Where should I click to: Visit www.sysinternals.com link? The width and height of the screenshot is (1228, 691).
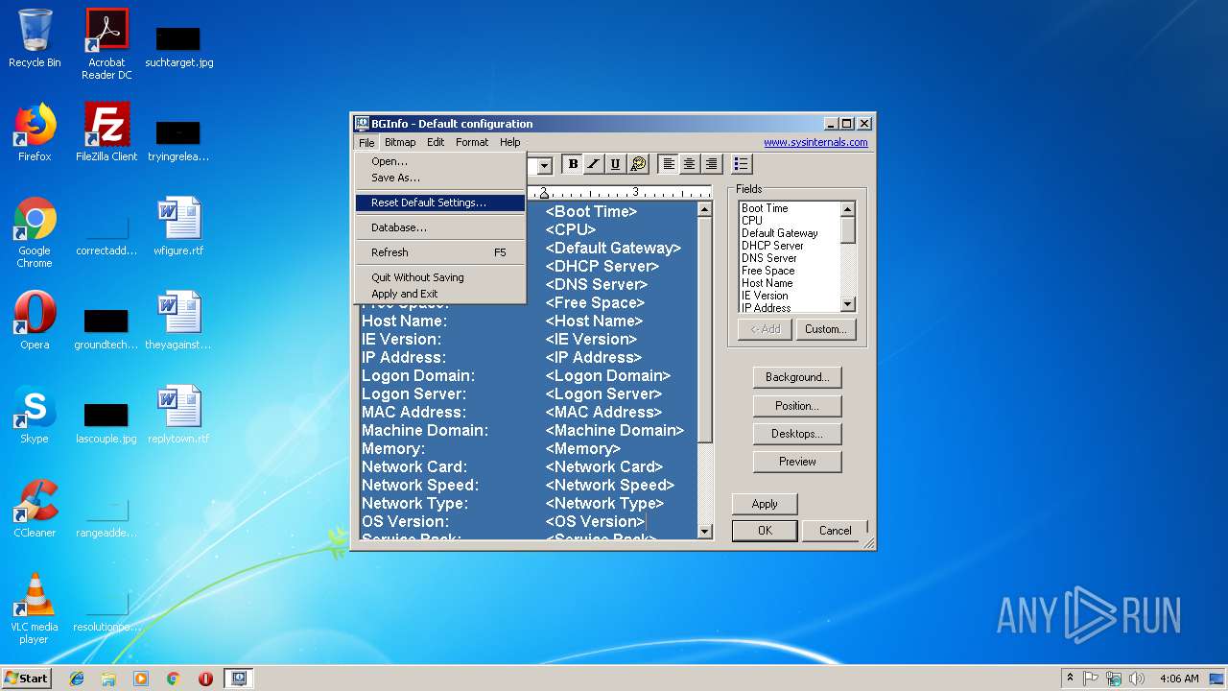point(815,142)
